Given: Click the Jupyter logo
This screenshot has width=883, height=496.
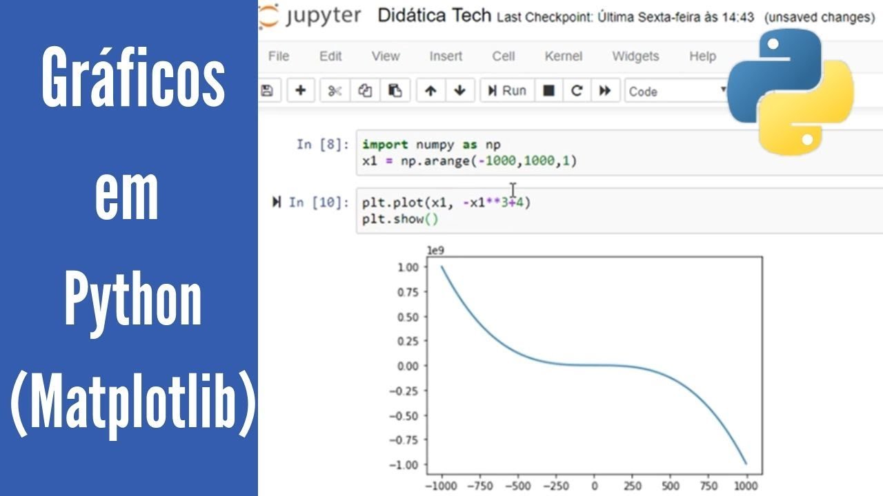Looking at the screenshot, I should (310, 17).
